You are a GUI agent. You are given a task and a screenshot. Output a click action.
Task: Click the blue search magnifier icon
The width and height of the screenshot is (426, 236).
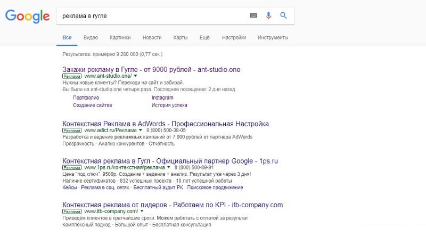[x=283, y=16]
